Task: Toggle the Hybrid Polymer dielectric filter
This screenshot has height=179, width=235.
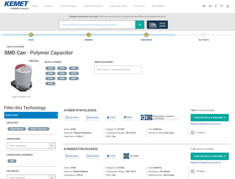Action: (17, 129)
